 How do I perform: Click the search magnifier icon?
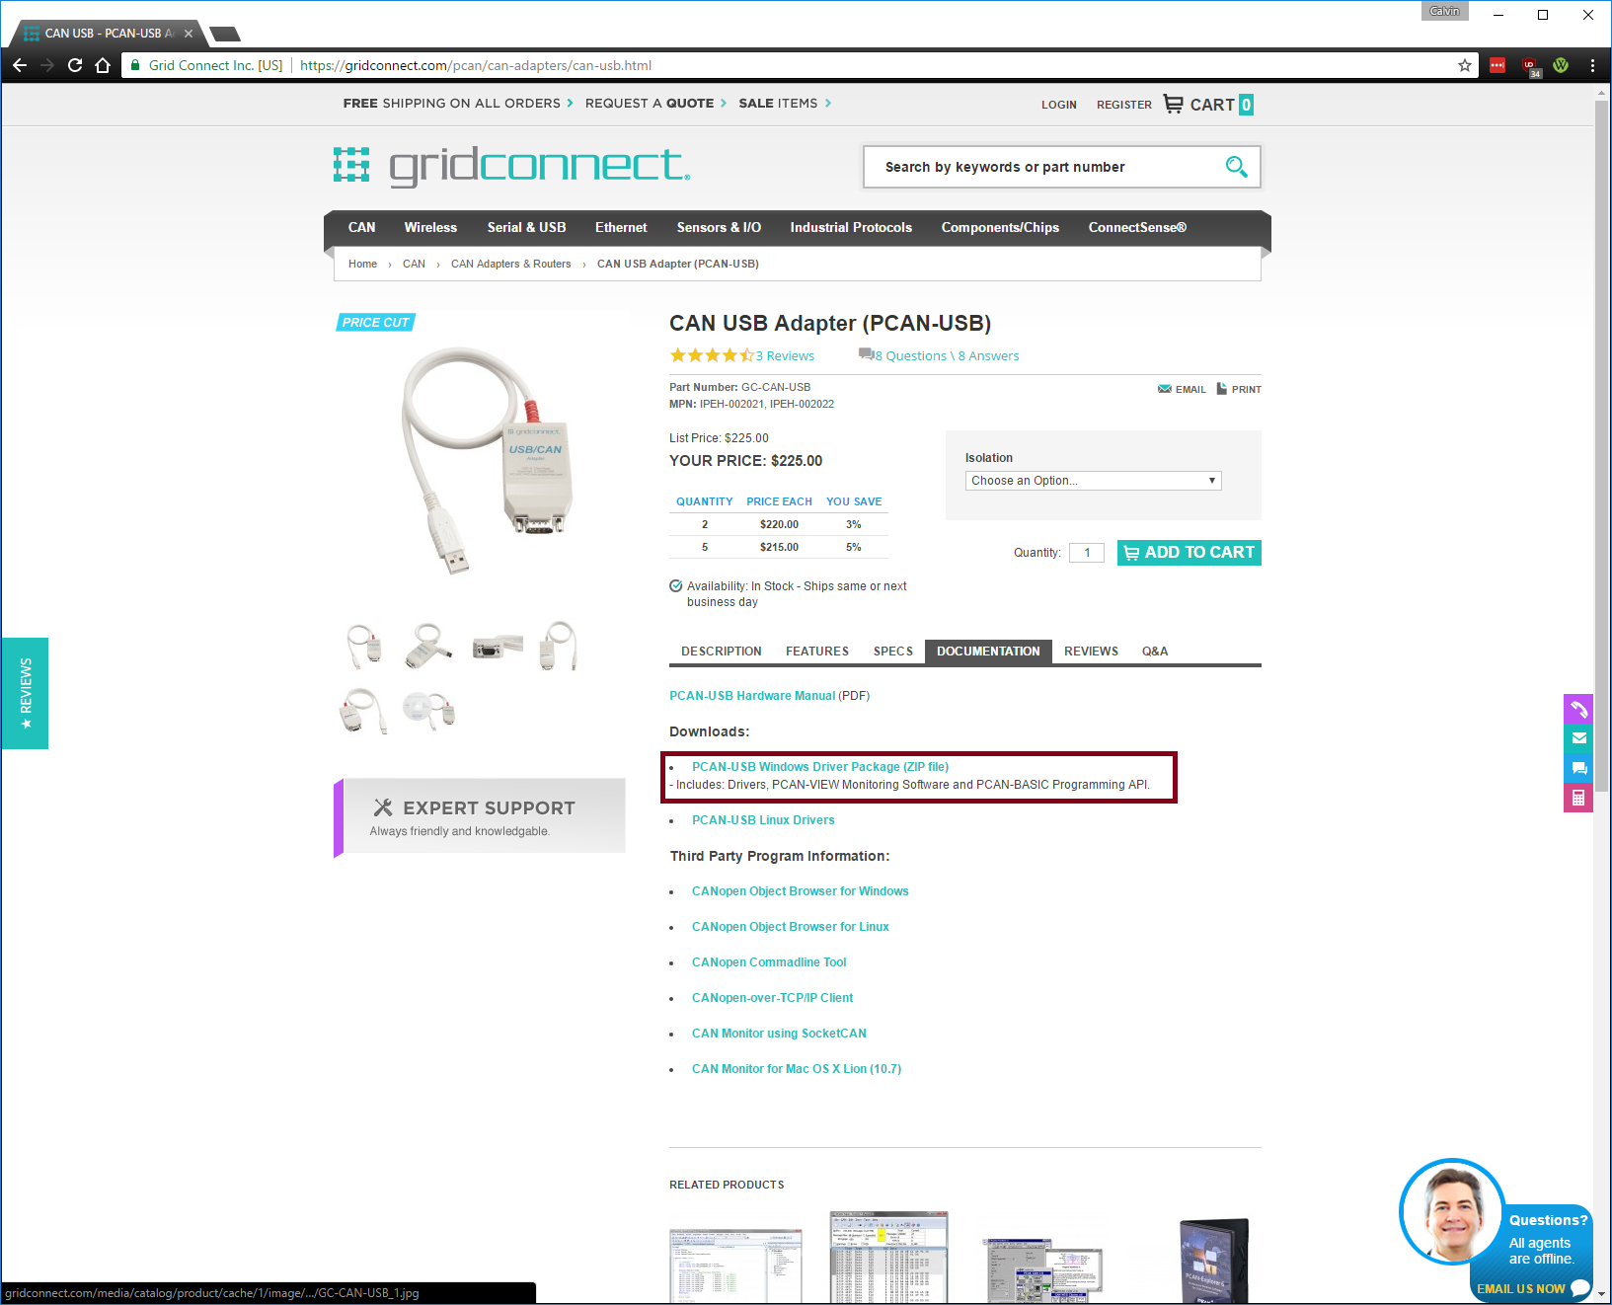point(1236,166)
